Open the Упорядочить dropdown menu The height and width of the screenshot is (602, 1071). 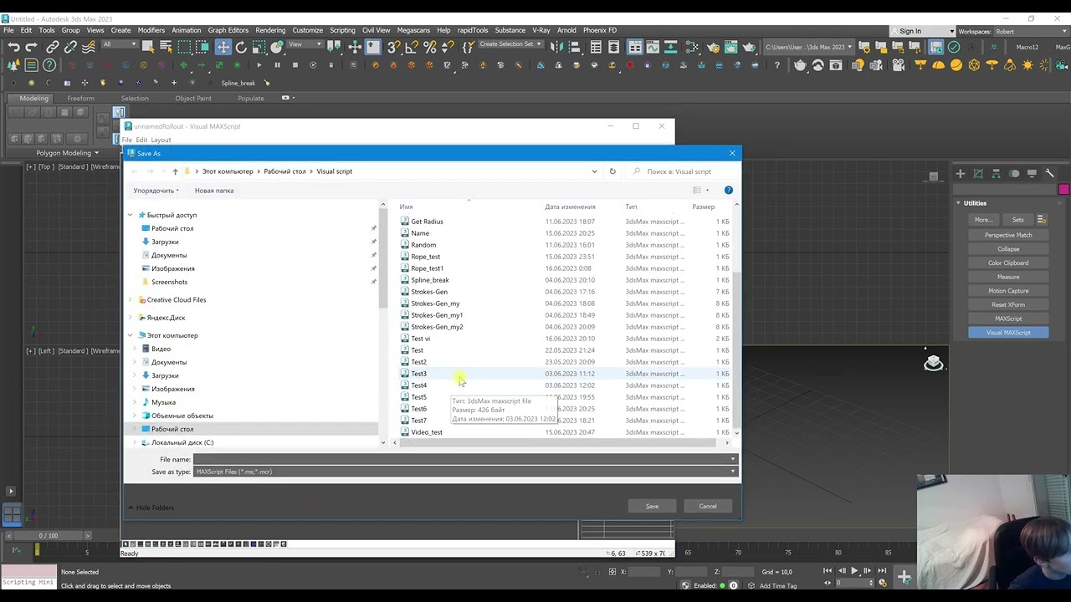[x=156, y=191]
